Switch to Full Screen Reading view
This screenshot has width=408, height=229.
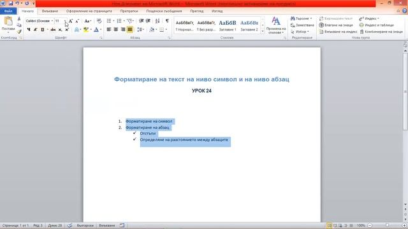[x=335, y=225]
